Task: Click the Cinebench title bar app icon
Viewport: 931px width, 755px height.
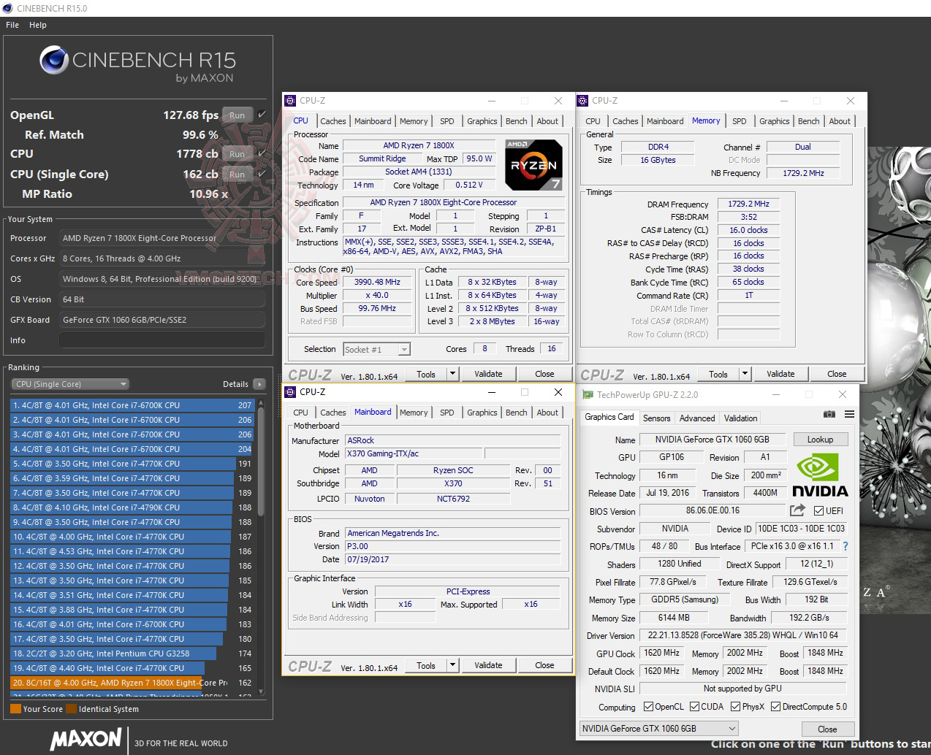Action: pos(8,8)
